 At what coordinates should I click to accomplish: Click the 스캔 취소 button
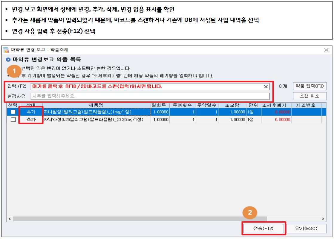tap(310, 96)
